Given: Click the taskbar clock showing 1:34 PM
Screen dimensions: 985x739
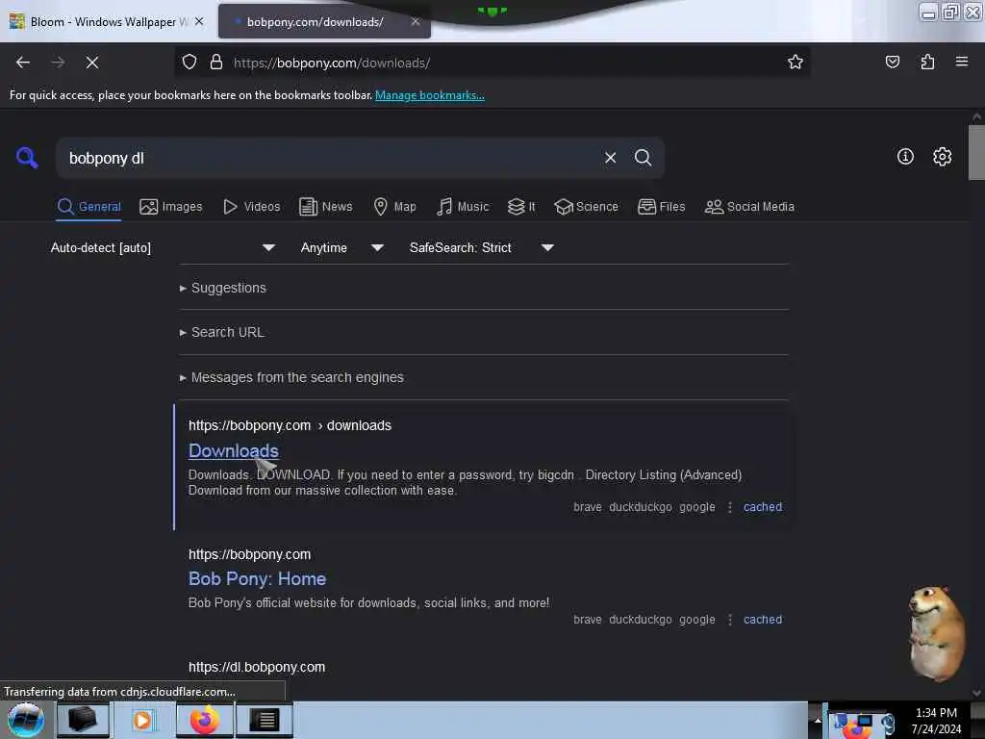Looking at the screenshot, I should (x=936, y=721).
